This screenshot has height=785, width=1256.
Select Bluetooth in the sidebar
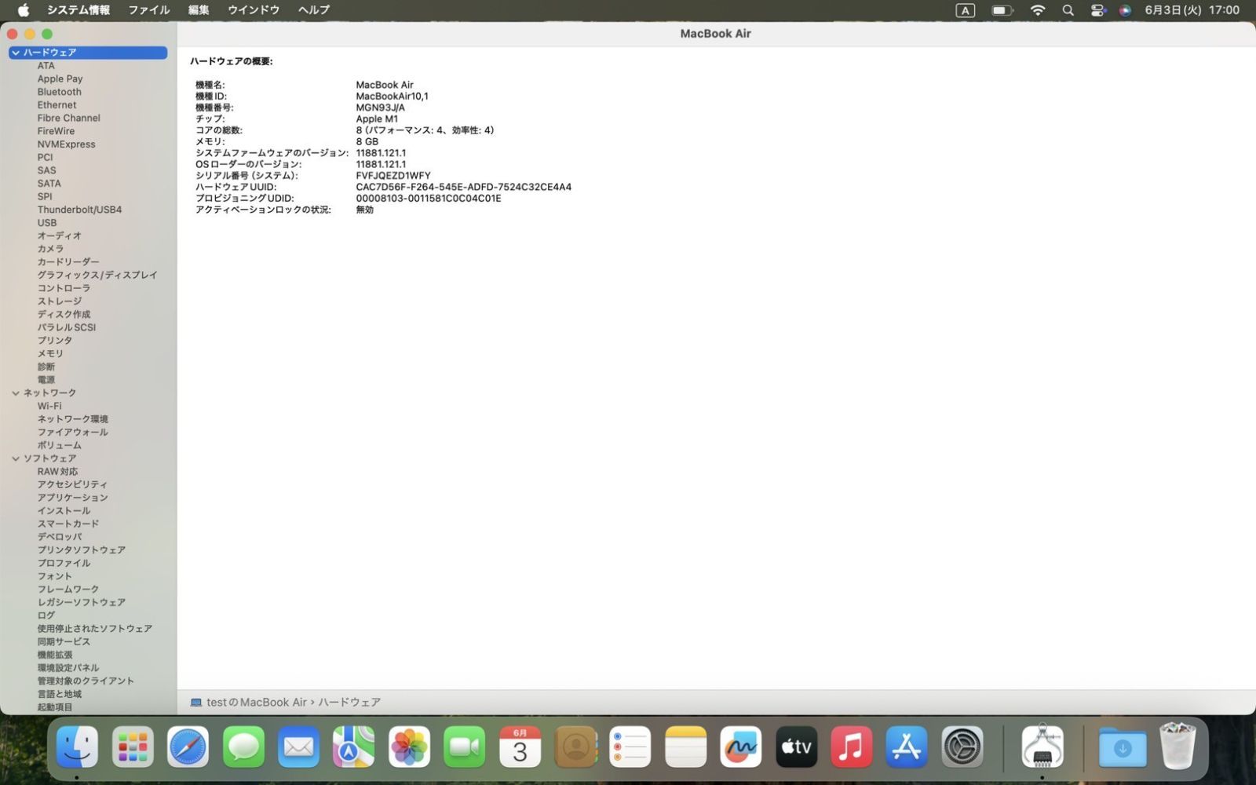pos(59,92)
